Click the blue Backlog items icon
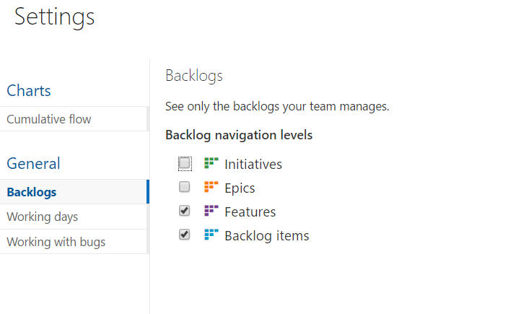The image size is (508, 314). (211, 235)
